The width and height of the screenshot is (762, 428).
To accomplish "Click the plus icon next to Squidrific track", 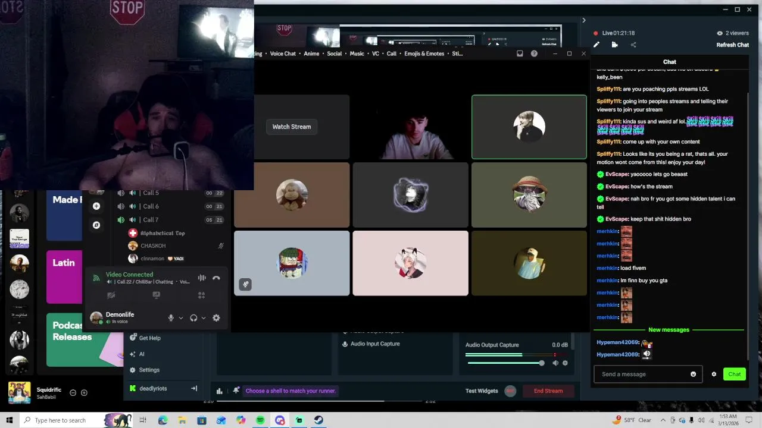I will (84, 392).
